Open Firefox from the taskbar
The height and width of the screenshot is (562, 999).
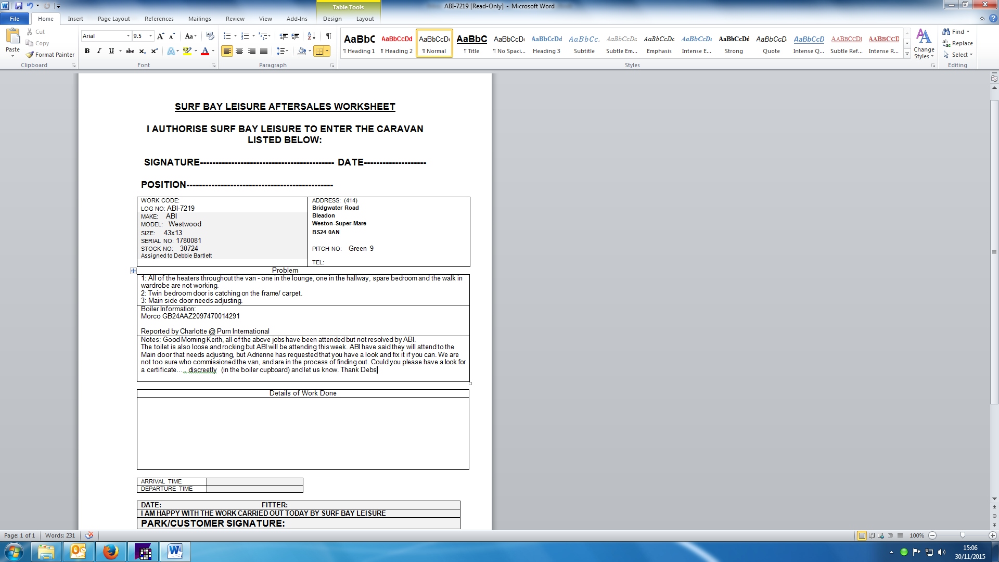[110, 552]
